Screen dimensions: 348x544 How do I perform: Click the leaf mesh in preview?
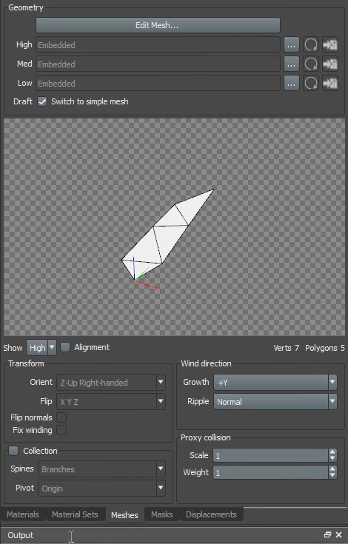click(x=167, y=234)
